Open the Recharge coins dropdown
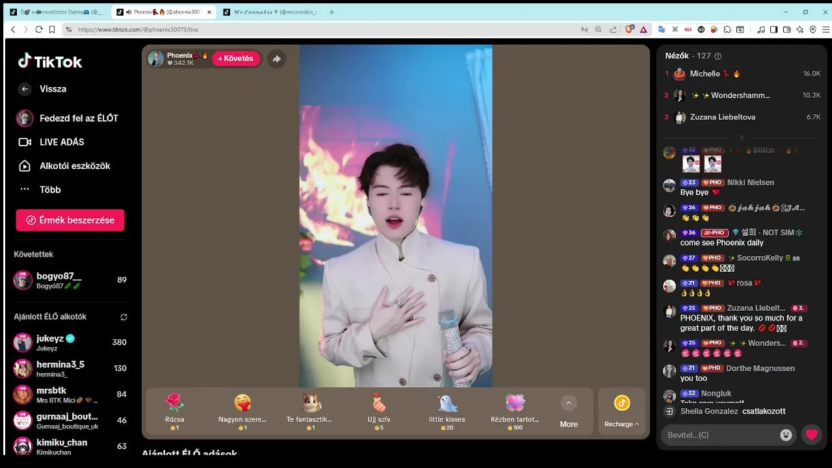The image size is (832, 468). (622, 412)
